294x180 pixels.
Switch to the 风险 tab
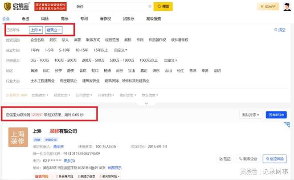click(x=45, y=19)
